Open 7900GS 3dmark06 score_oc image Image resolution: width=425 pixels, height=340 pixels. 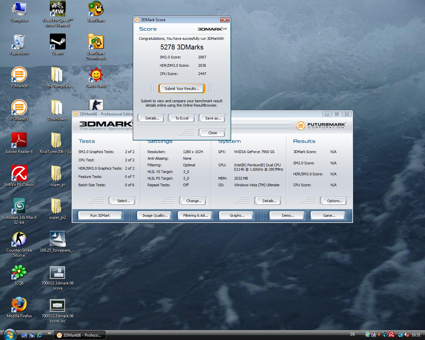coord(57,311)
